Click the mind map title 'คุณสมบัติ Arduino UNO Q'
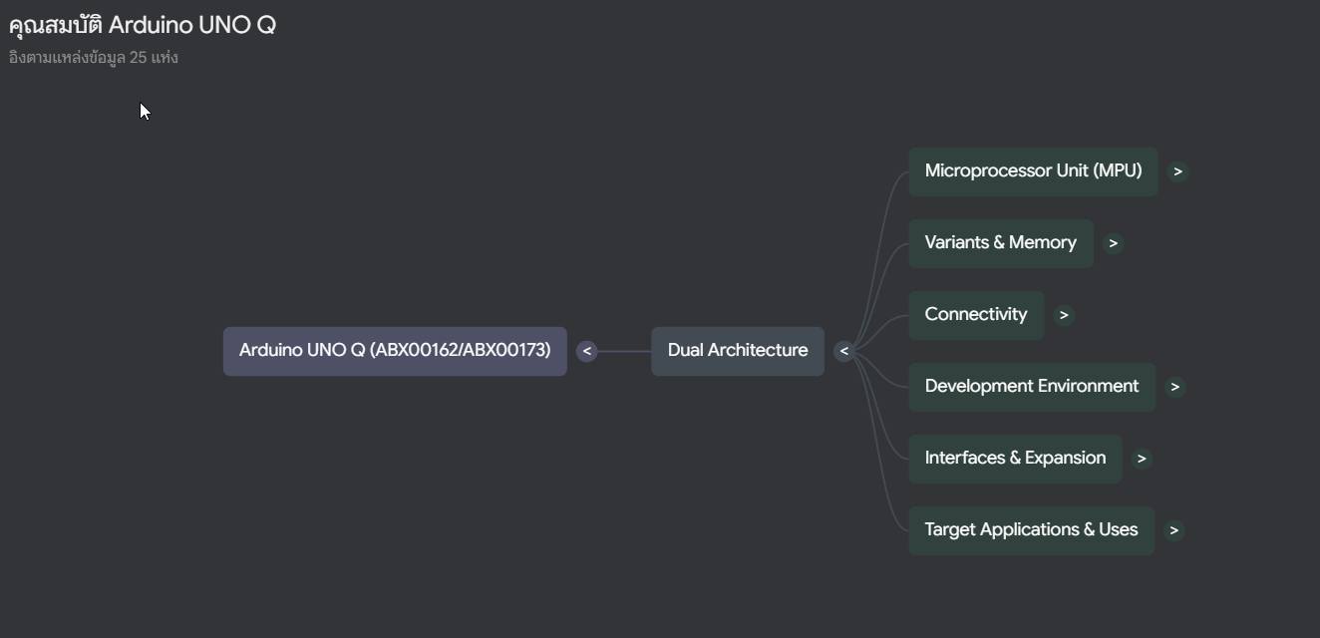 tap(143, 25)
